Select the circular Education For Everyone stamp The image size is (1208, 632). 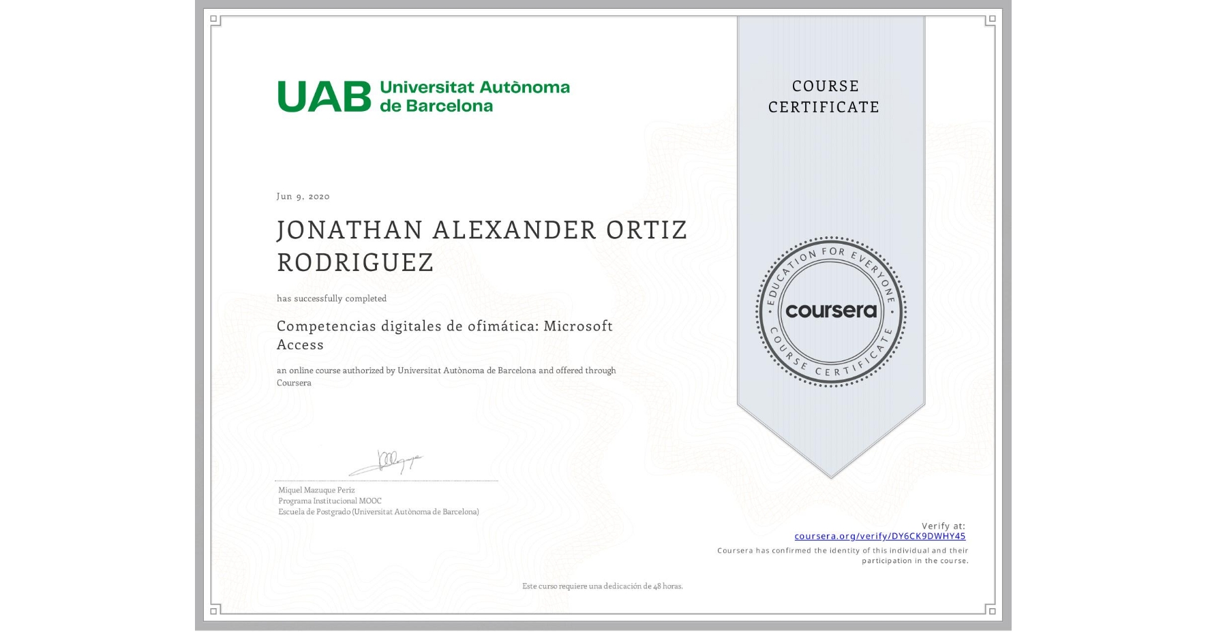tap(830, 311)
